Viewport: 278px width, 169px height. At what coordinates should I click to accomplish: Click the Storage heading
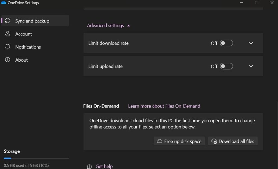(x=12, y=151)
